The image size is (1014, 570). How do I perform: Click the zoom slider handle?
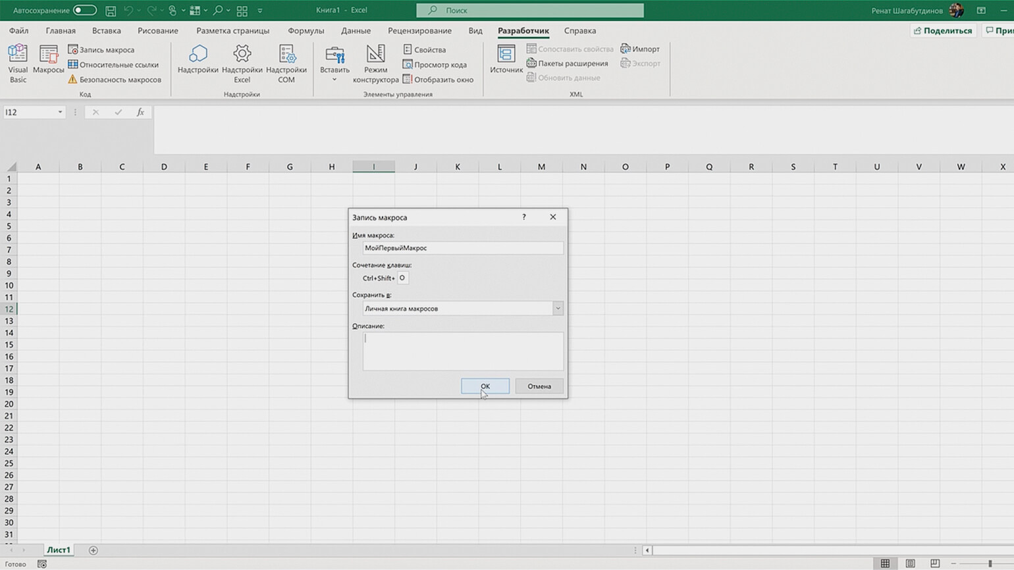[x=990, y=563]
